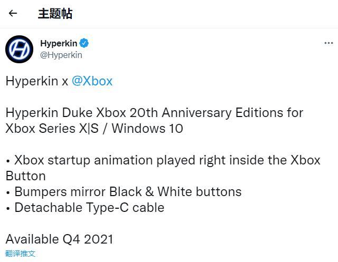This screenshot has height=262, width=338.
Task: Click the @Hyperkin handle
Action: (x=61, y=55)
